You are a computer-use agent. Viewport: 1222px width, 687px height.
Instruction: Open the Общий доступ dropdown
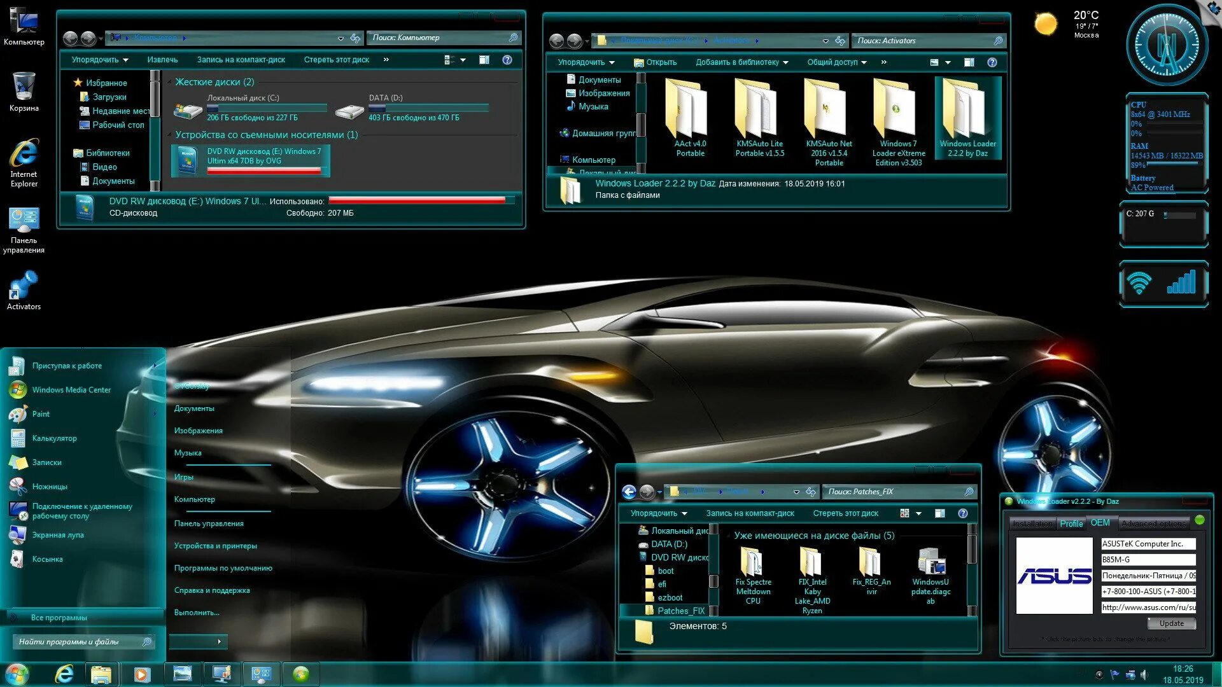point(837,62)
